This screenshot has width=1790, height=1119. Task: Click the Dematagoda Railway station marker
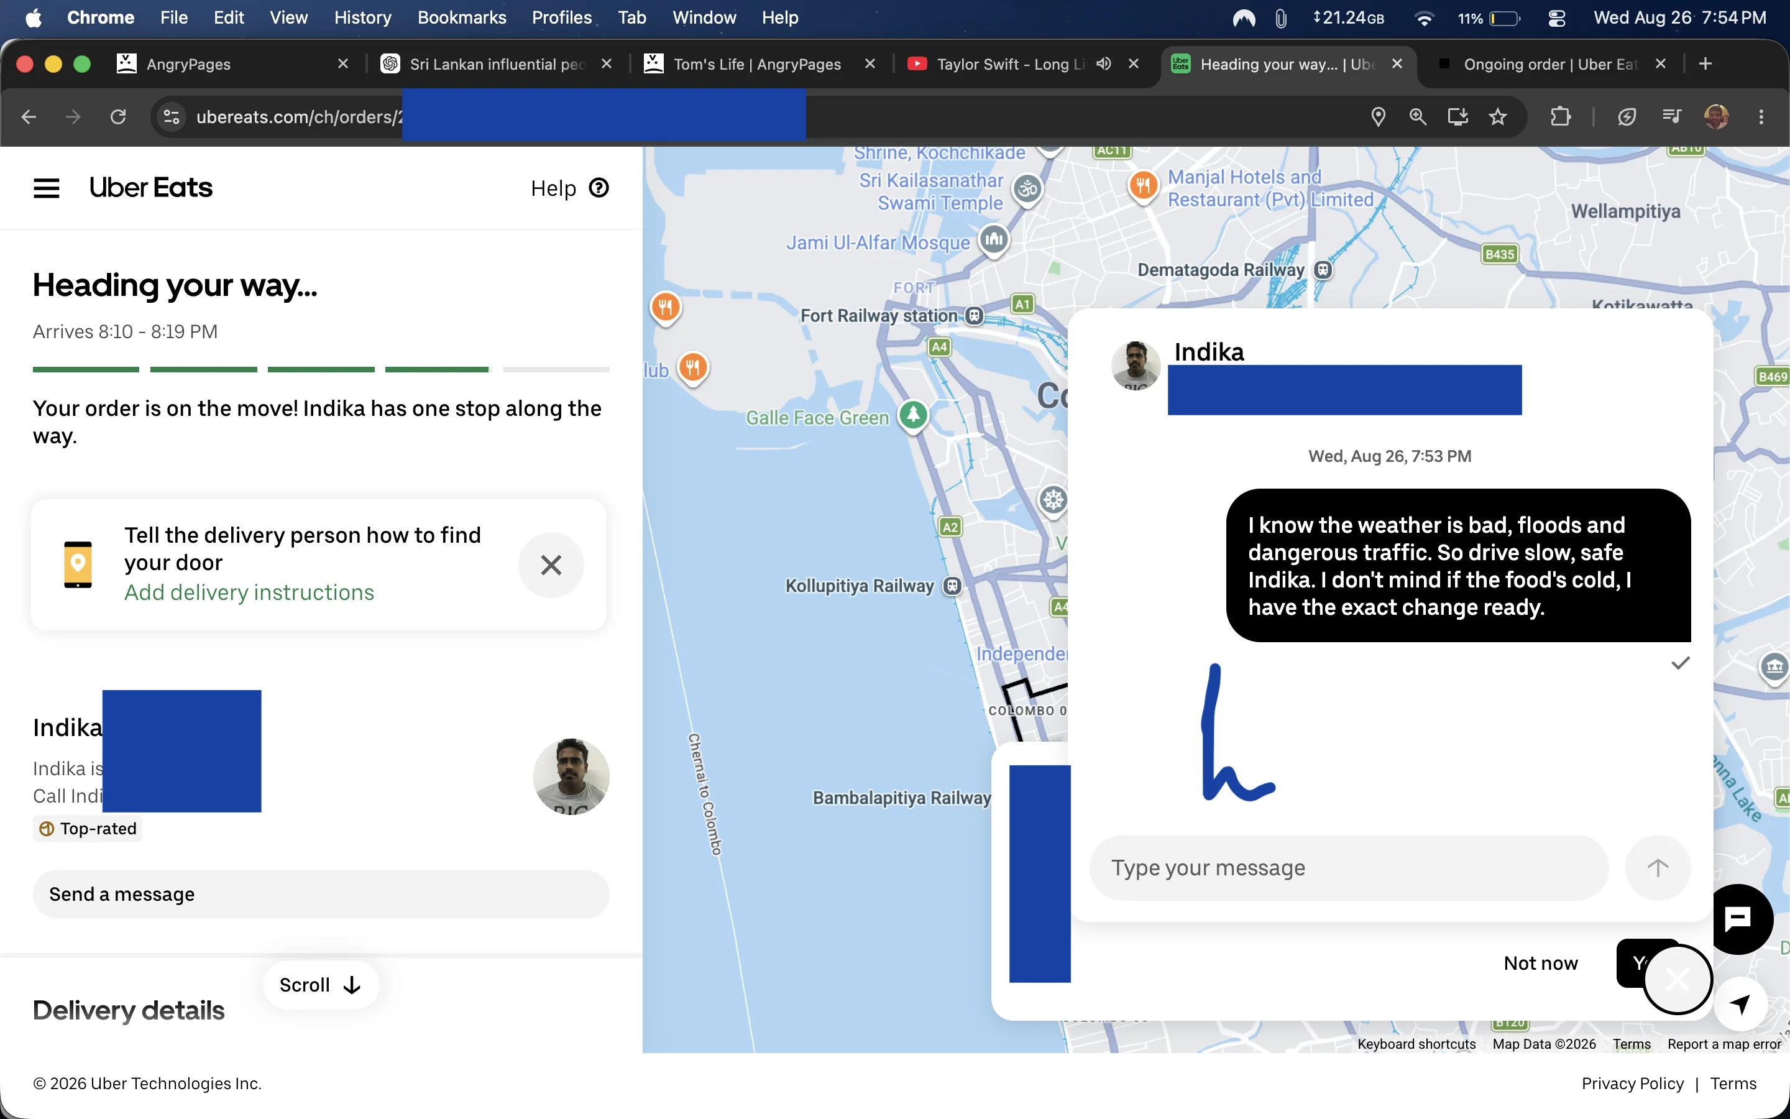(x=1323, y=270)
